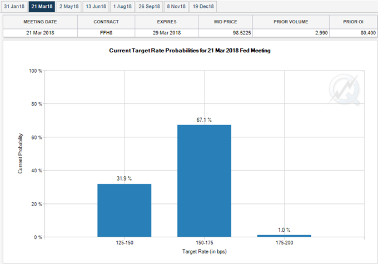Screen dimensions: 378x264
Task: Click the 150-175 bps probability bar
Action: click(204, 181)
